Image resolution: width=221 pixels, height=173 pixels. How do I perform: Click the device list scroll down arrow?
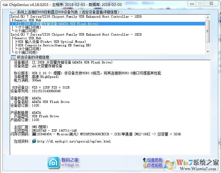208,52
